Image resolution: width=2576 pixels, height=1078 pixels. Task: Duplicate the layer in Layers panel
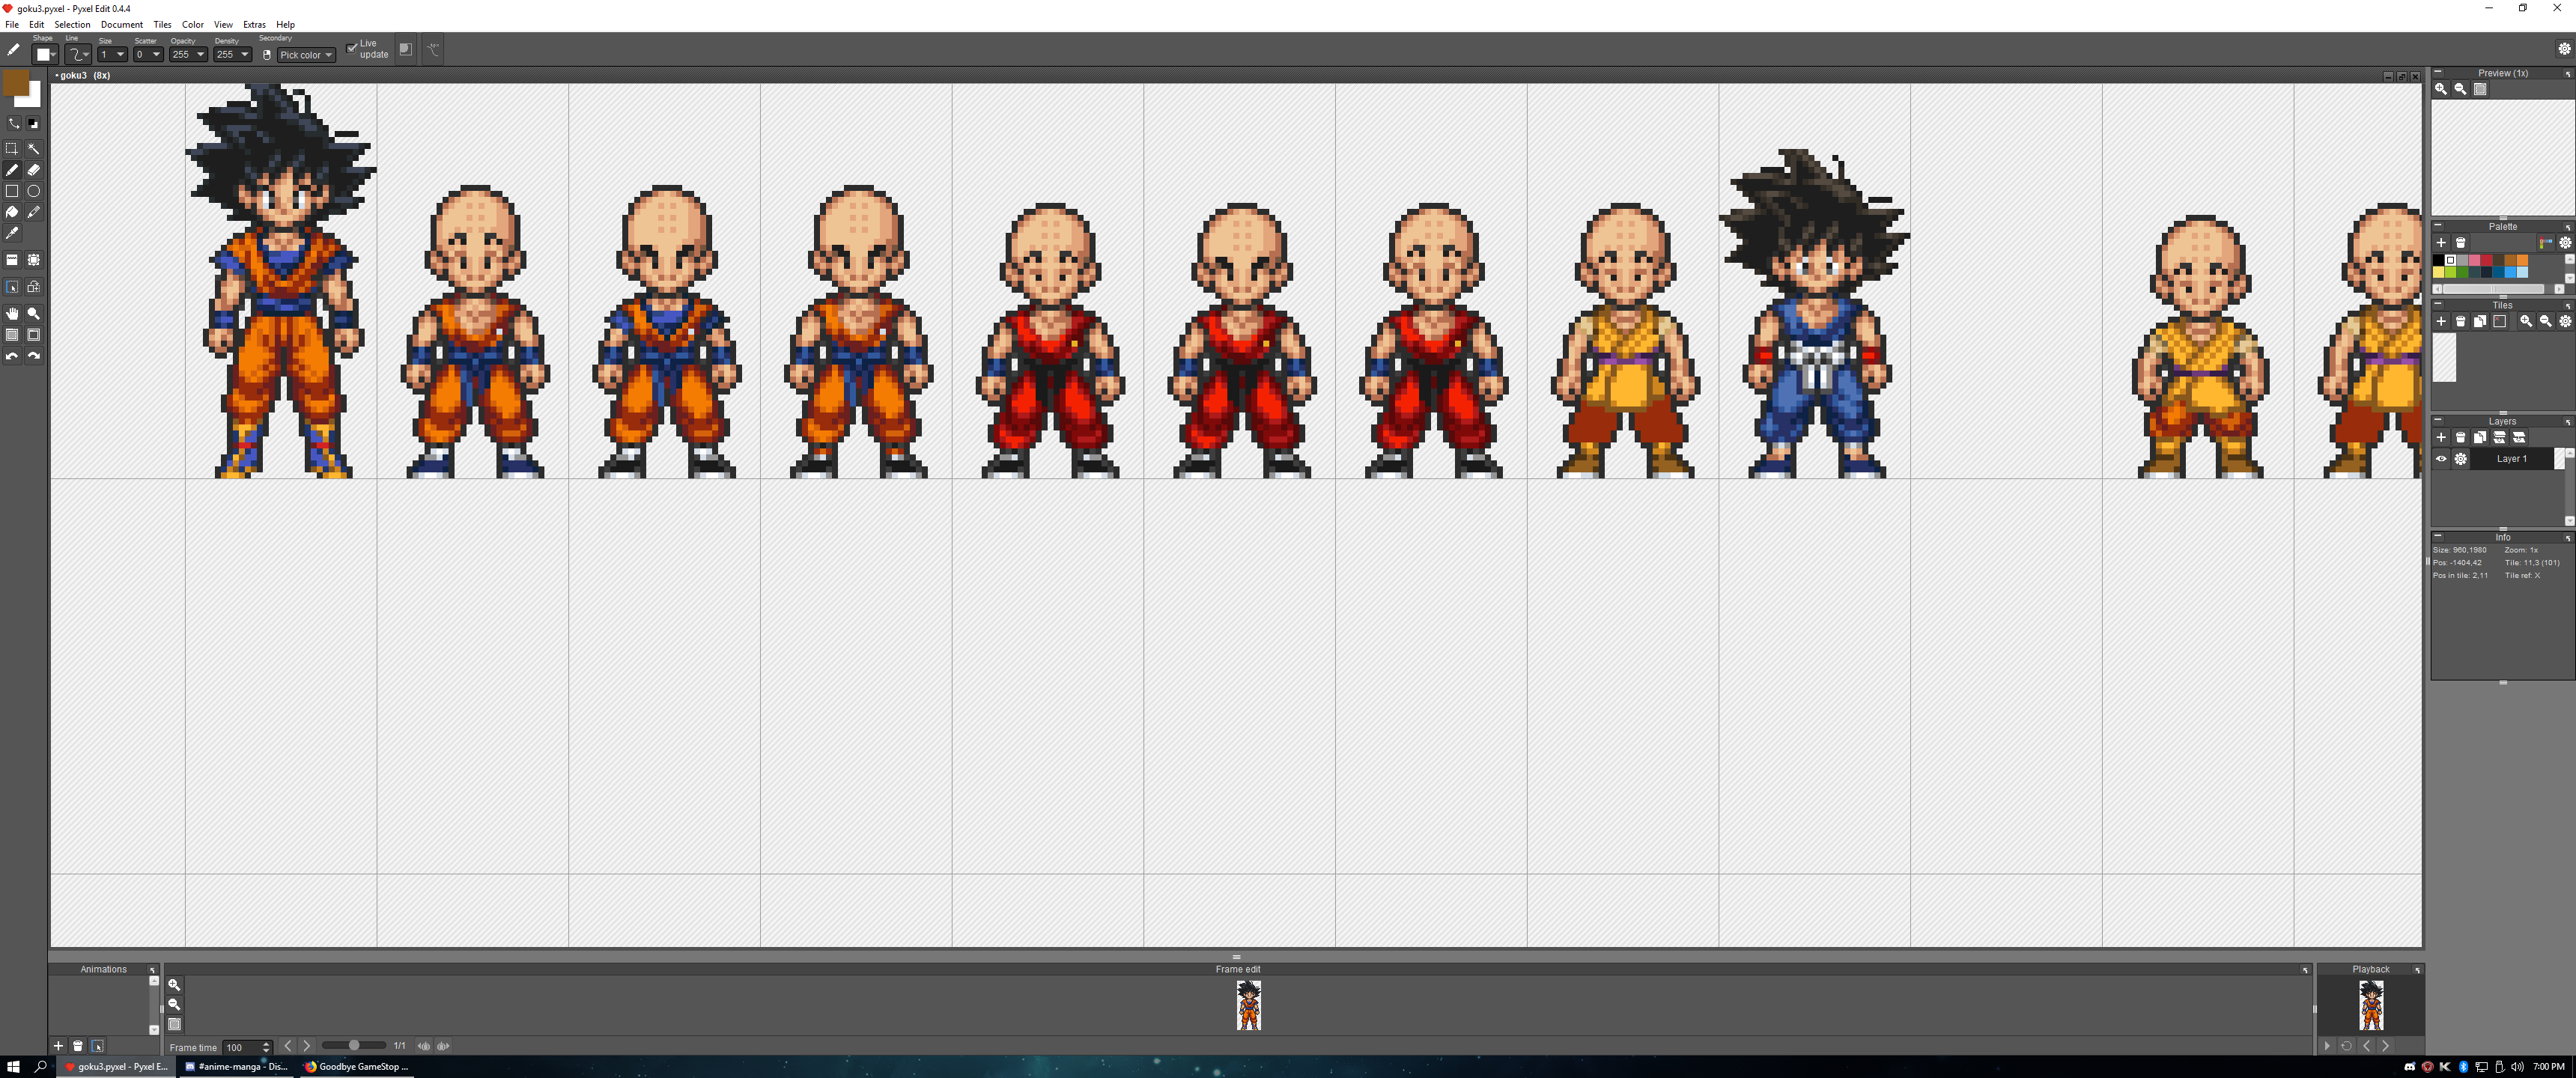2480,437
